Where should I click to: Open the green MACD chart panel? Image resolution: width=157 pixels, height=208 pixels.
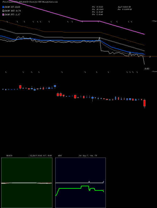(x=27, y=183)
